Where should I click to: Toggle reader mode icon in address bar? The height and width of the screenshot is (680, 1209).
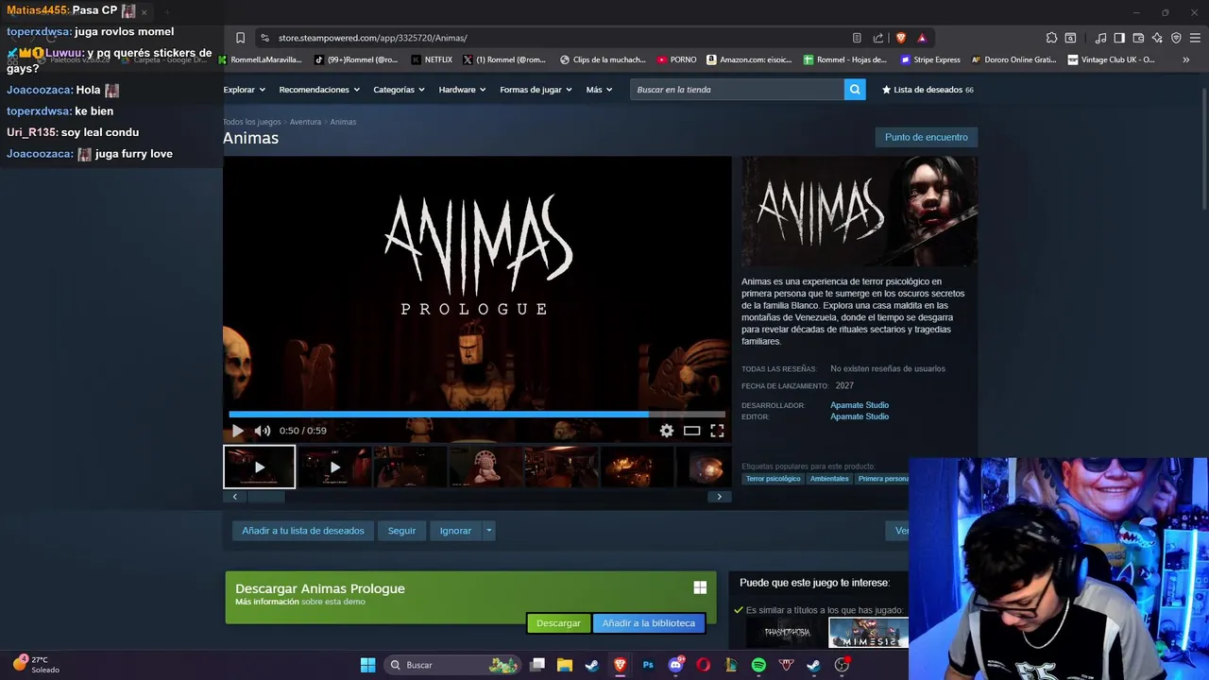point(857,38)
